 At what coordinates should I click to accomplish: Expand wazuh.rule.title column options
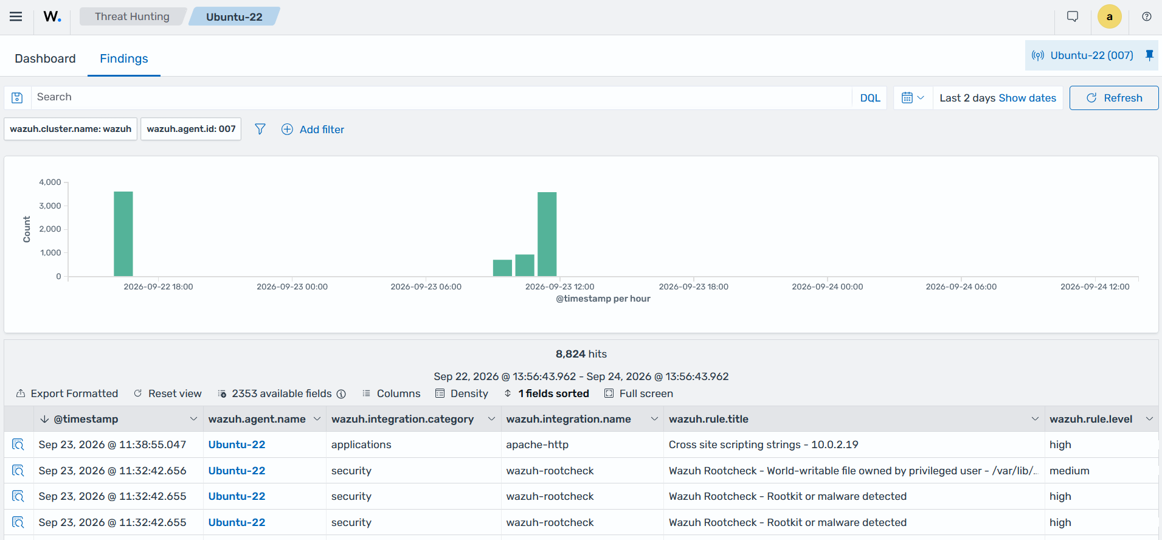pos(1035,419)
